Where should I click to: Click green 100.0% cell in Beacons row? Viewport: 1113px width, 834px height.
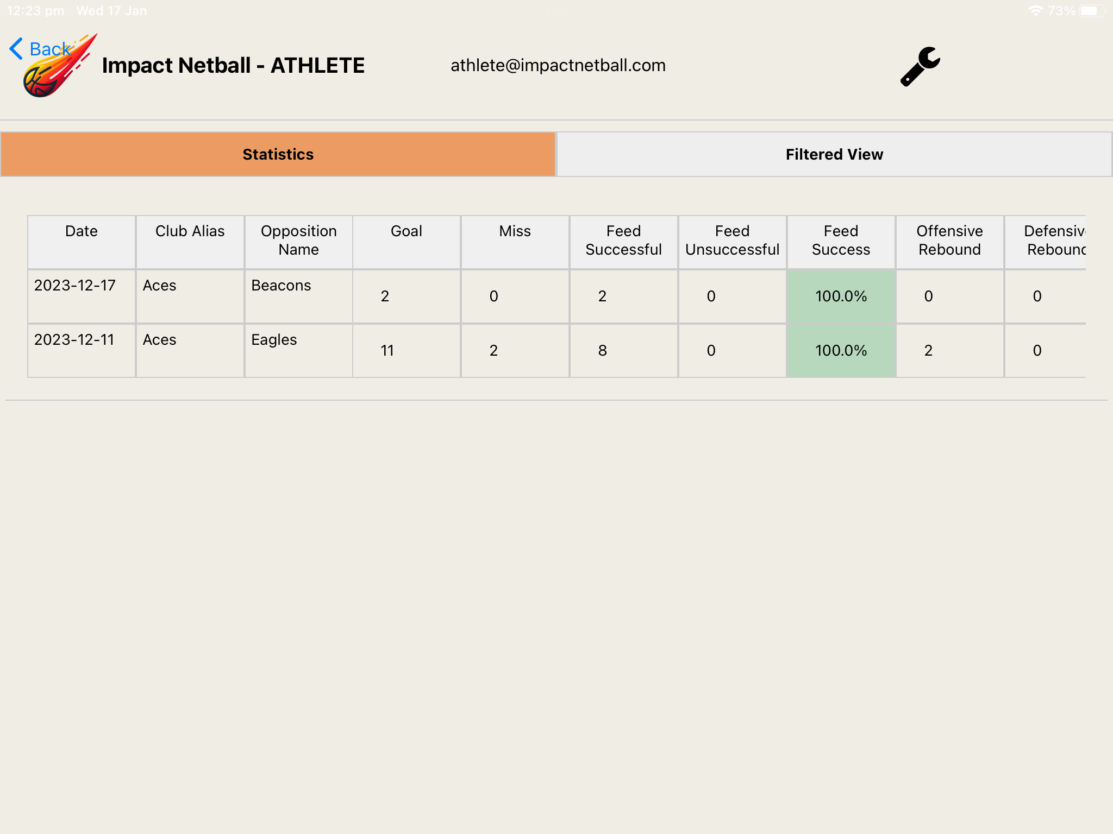click(x=841, y=296)
